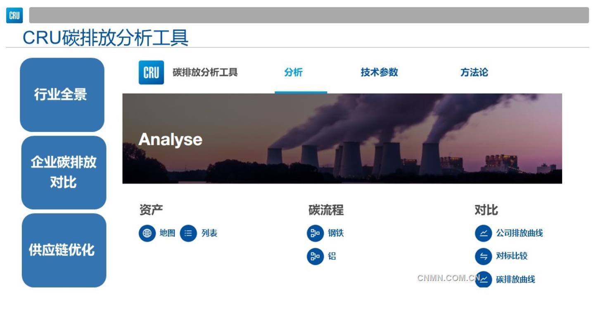Screen dimensions: 598x309
Task: Click the globe icon next to 地图
Action: click(x=147, y=233)
